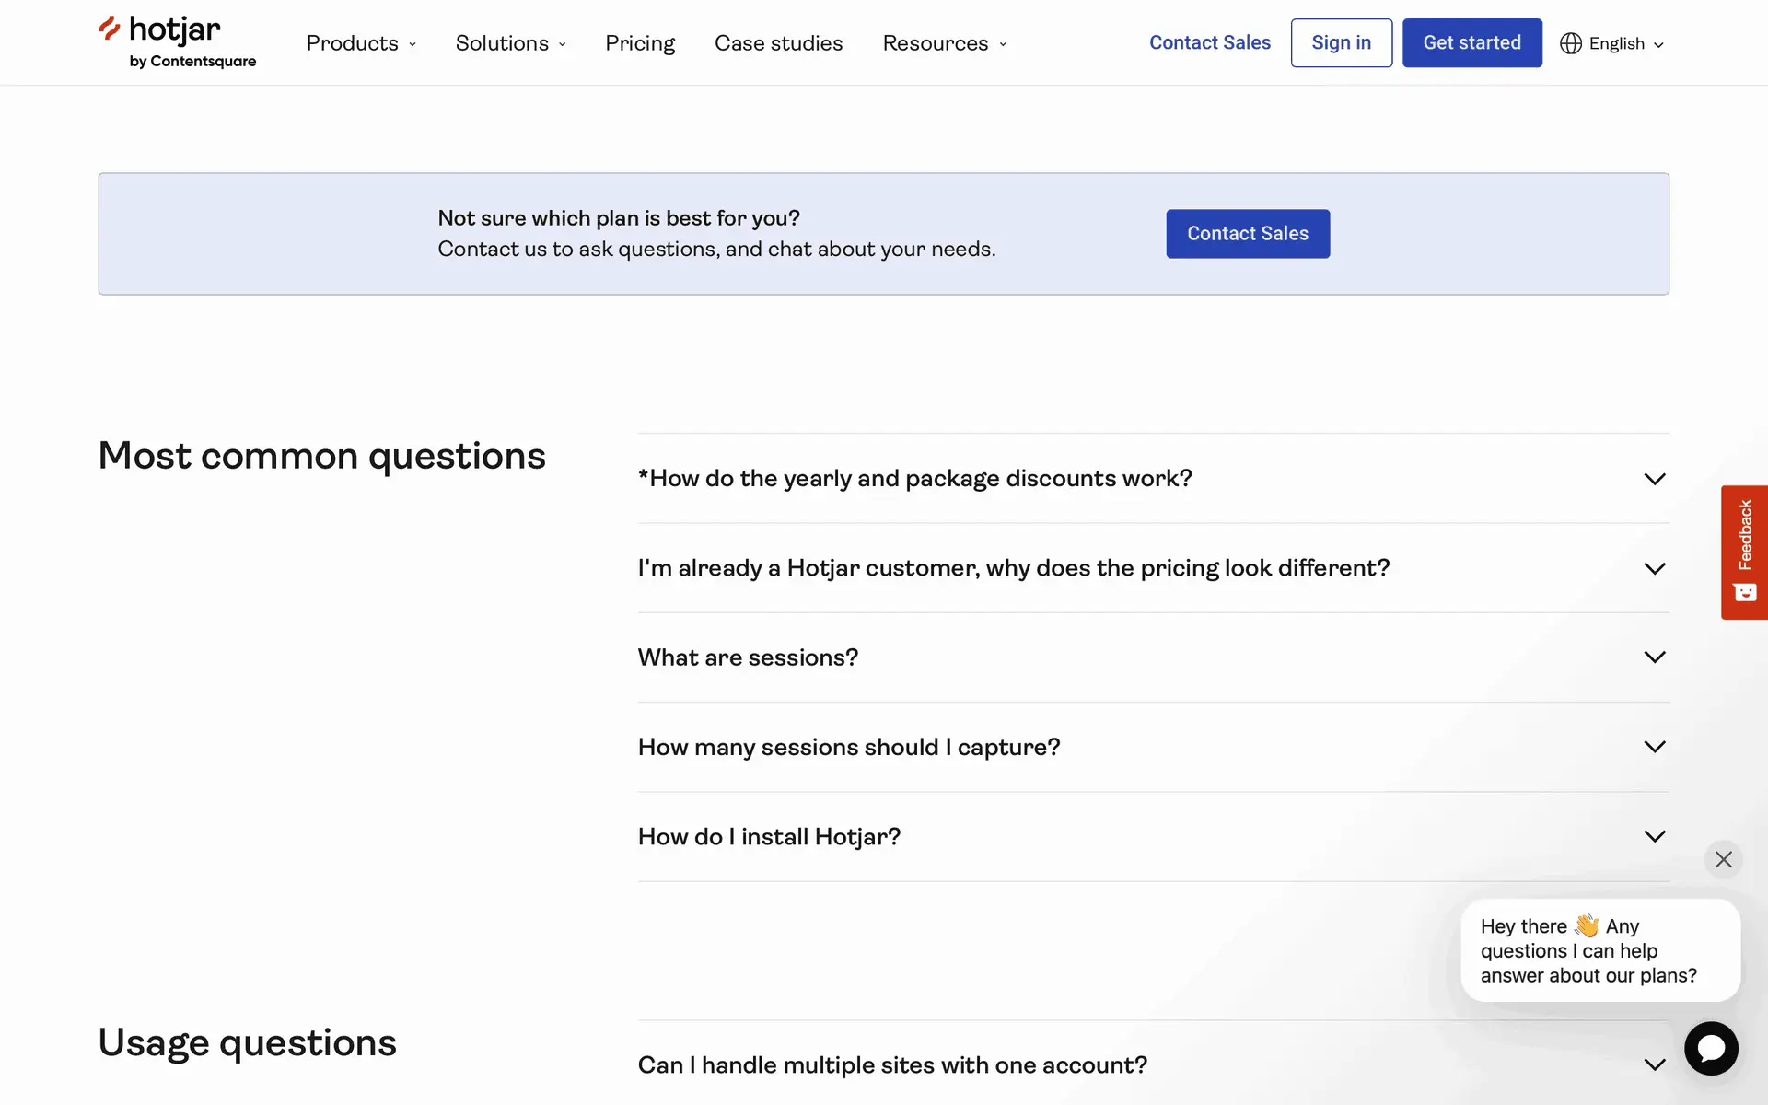The image size is (1768, 1105).
Task: Click chevron beside How do I install Hotjar
Action: point(1654,836)
